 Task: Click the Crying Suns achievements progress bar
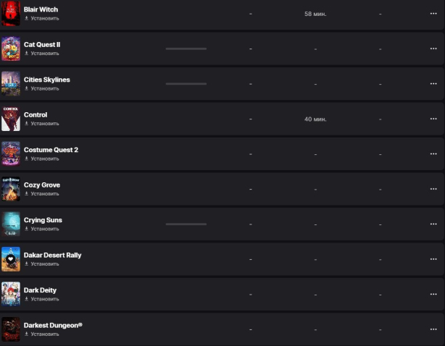click(x=186, y=224)
